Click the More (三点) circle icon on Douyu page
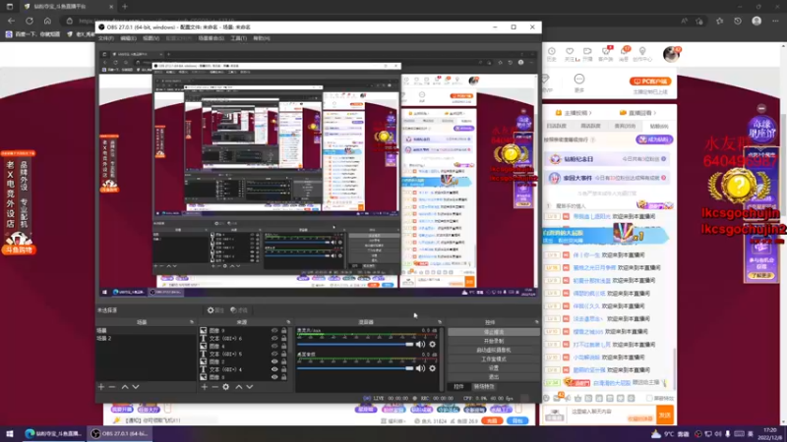This screenshot has width=787, height=442. pos(579,80)
